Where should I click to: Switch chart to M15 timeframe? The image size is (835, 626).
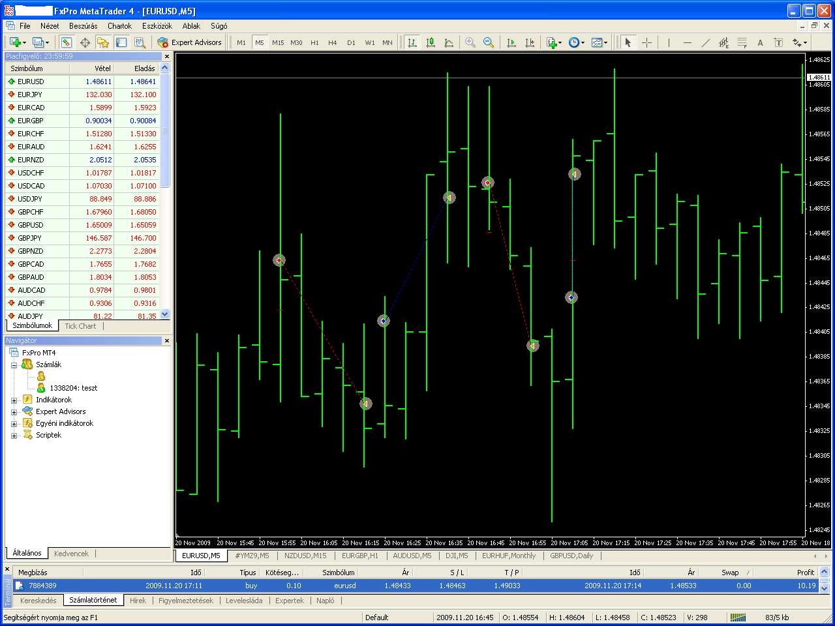click(278, 42)
